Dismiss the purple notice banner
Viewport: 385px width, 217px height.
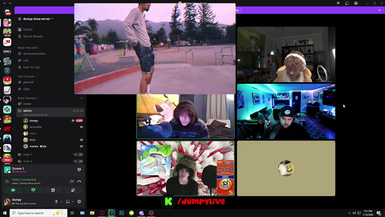pos(380,10)
